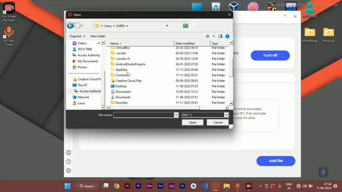Click Turn off in antivirus window
342x192 pixels.
tap(270, 55)
